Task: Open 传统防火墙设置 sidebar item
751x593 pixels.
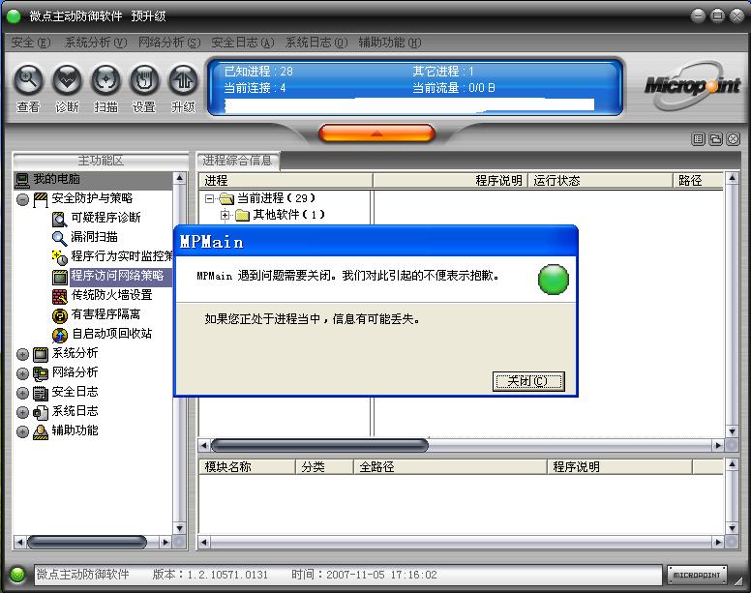Action: [x=111, y=295]
